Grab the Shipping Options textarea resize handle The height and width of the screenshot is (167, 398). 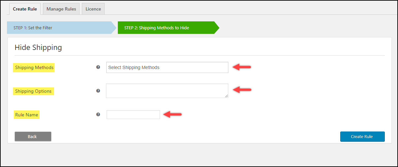click(x=226, y=96)
